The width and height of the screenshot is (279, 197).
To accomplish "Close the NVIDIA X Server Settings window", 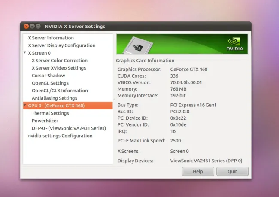I will tap(26, 27).
